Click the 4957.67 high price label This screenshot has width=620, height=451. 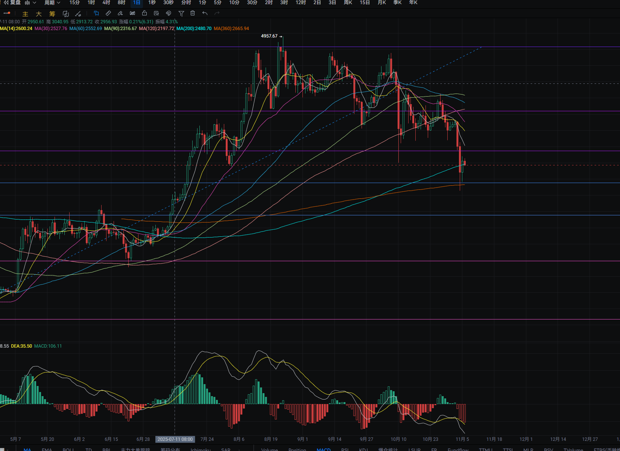pos(269,36)
